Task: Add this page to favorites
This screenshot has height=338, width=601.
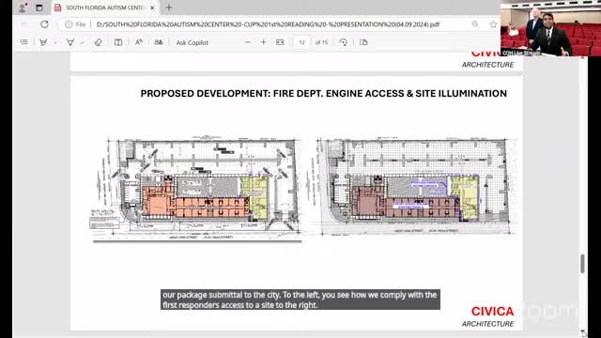Action: click(493, 24)
